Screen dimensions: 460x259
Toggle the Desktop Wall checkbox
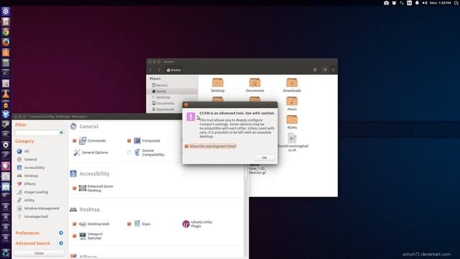[75, 224]
